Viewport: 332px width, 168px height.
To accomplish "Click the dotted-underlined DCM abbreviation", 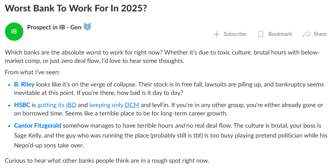I will [x=132, y=105].
